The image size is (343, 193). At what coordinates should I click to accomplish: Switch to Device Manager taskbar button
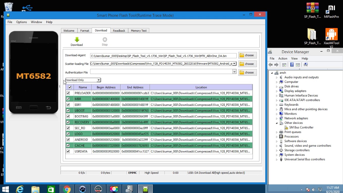130,189
